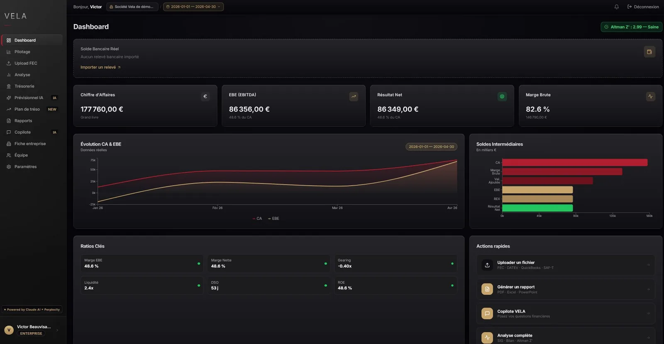Viewport: 664px width, 344px height.
Task: Click the Powered by Claude AI × Perplexity badge
Action: point(32,310)
